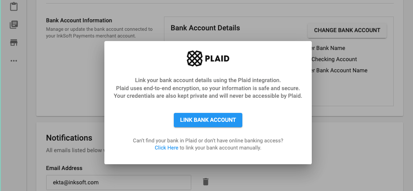Delete the ekta@inksoft.com email with trash icon
Image resolution: width=413 pixels, height=191 pixels.
(x=206, y=182)
